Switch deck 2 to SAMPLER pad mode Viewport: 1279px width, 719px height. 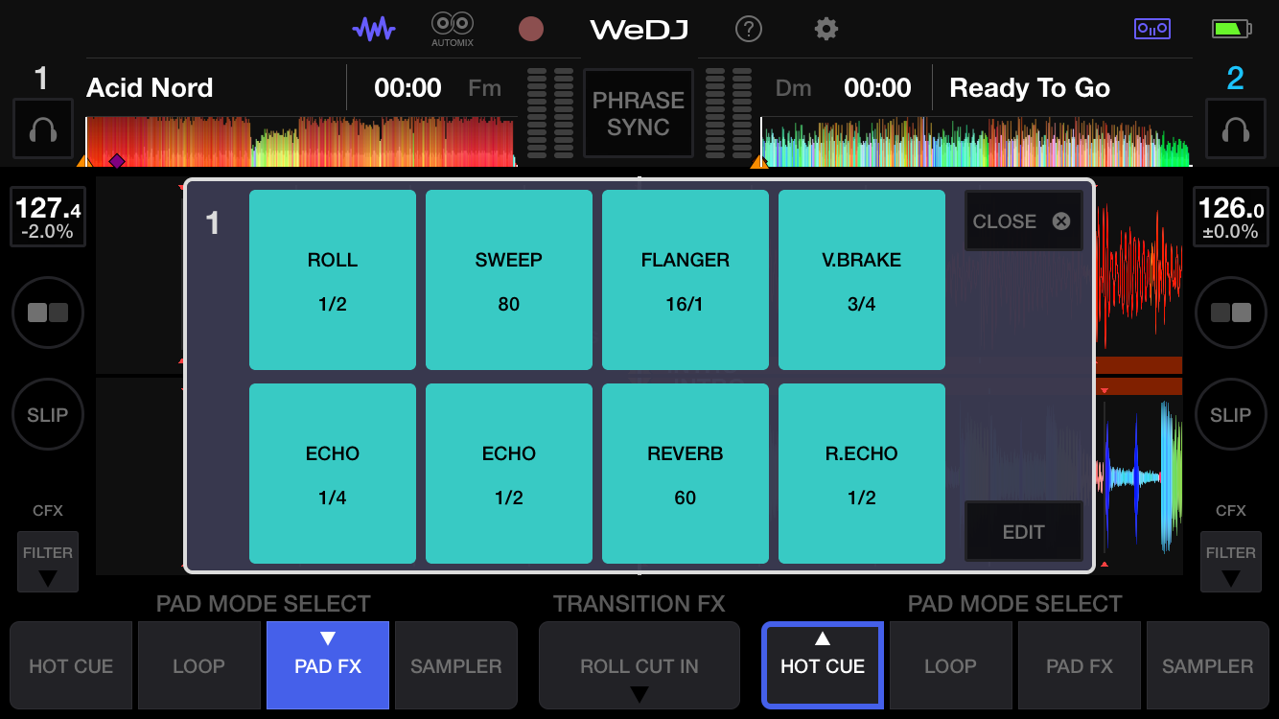click(x=1207, y=666)
